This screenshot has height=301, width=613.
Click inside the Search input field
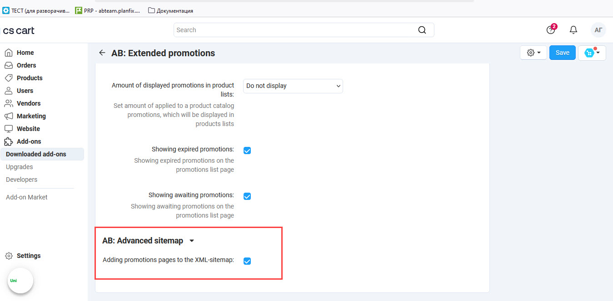pyautogui.click(x=295, y=30)
